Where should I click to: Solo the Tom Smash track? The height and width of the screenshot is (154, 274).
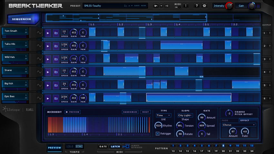[26, 30]
